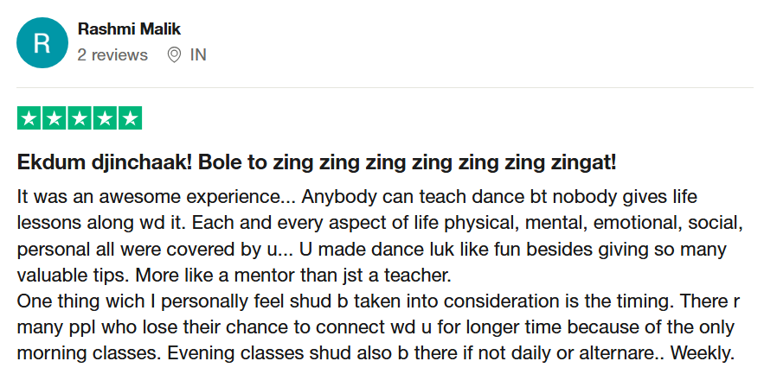Viewport: 764px width, 374px height.
Task: Click the teal R avatar circle
Action: (x=41, y=42)
